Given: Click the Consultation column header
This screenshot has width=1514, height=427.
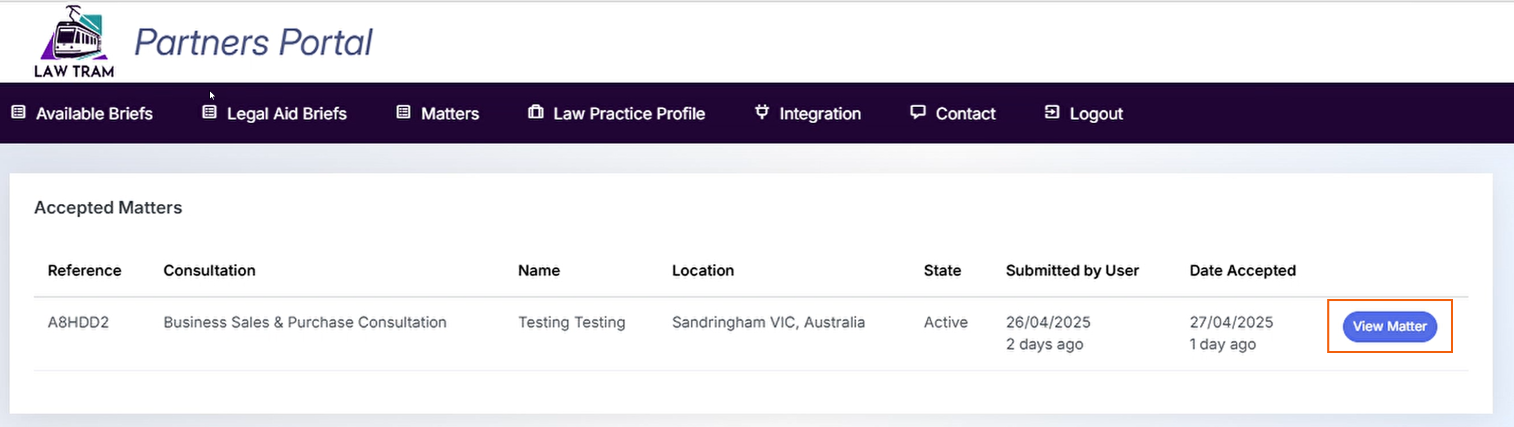Looking at the screenshot, I should (209, 270).
